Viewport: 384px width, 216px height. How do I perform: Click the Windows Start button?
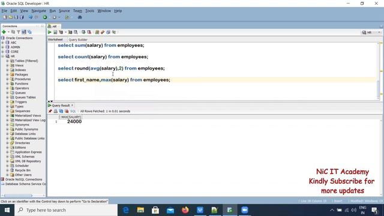point(7,210)
